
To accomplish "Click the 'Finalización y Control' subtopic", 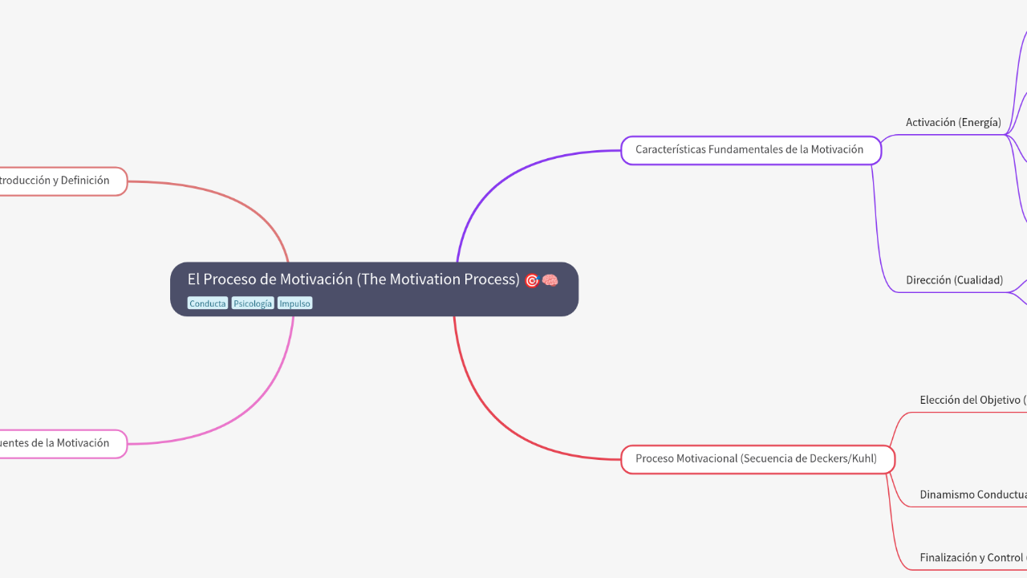I will tap(970, 557).
